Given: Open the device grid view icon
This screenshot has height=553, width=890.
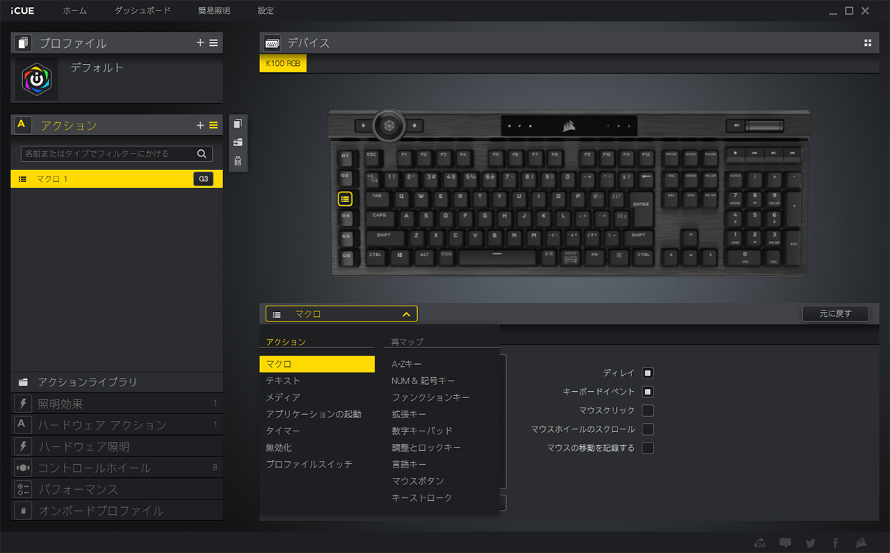Looking at the screenshot, I should [x=868, y=43].
